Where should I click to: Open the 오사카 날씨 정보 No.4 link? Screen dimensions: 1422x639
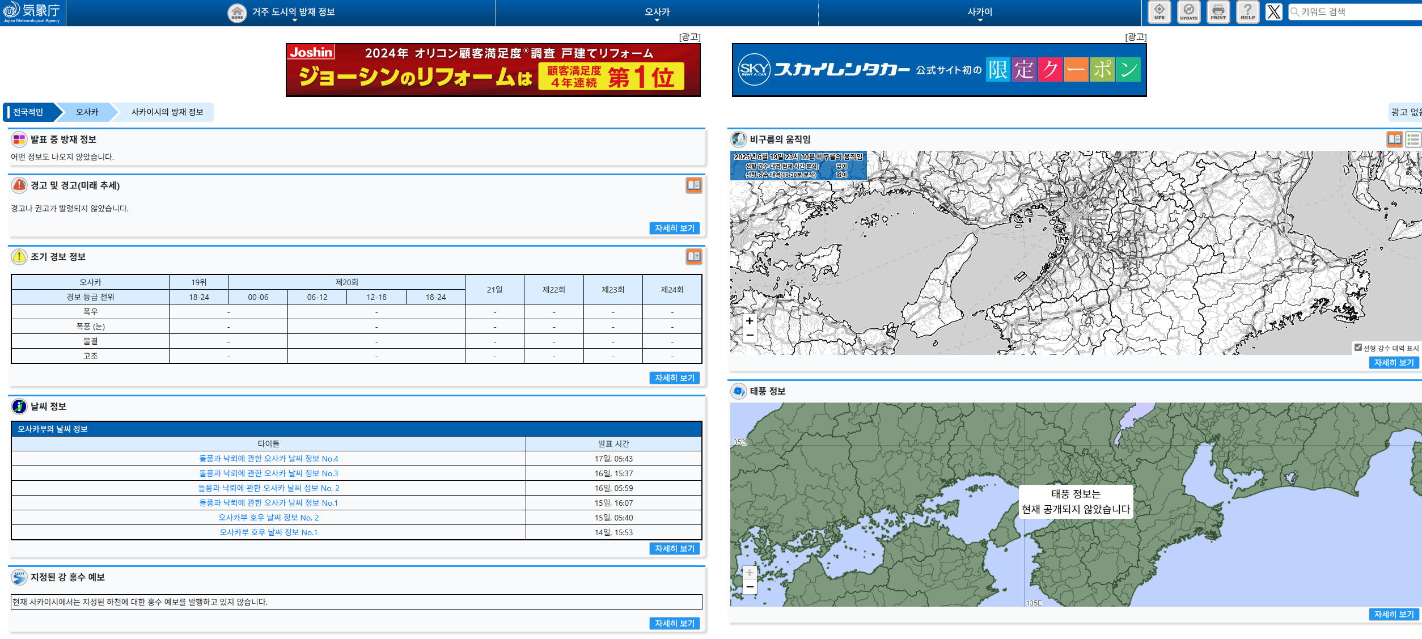[x=268, y=459]
